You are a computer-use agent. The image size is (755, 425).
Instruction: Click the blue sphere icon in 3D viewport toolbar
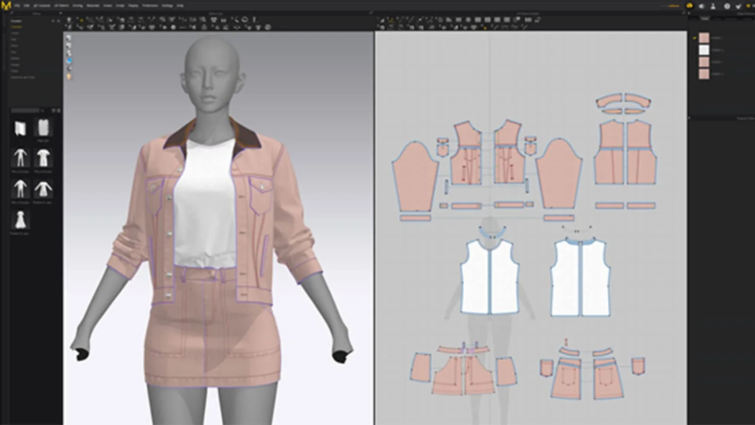pos(69,61)
